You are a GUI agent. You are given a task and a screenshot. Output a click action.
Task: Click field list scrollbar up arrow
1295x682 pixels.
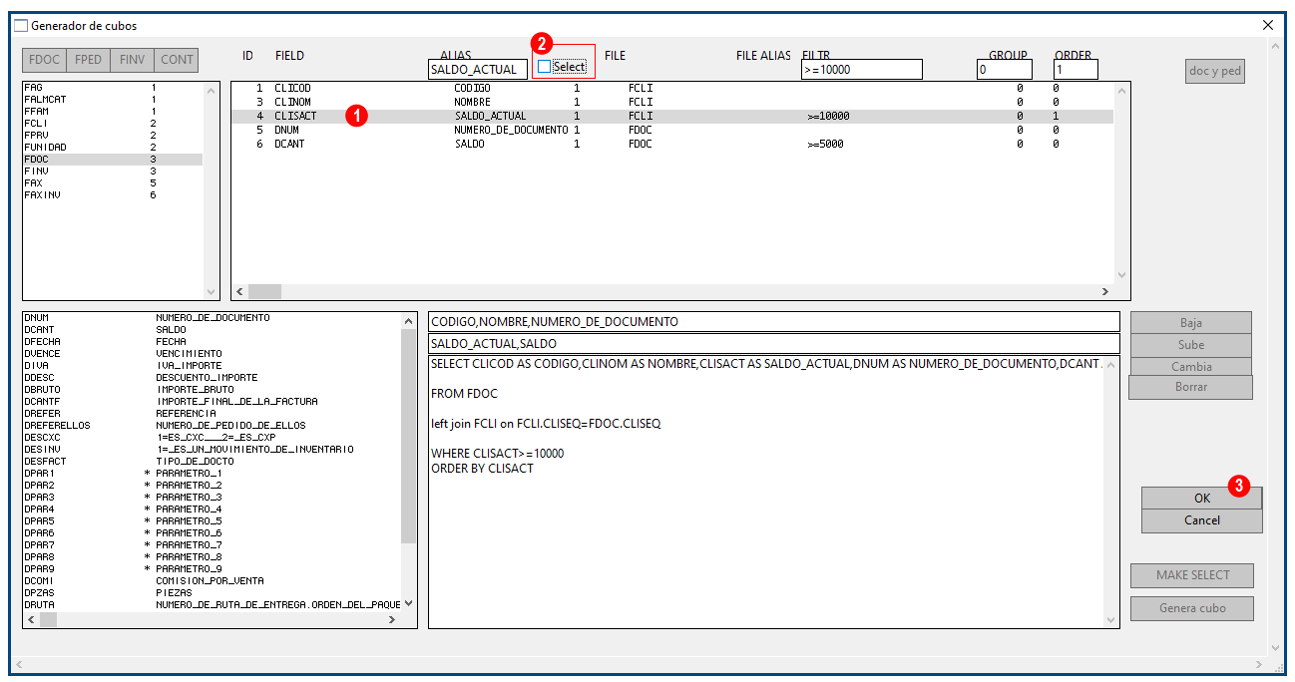409,321
